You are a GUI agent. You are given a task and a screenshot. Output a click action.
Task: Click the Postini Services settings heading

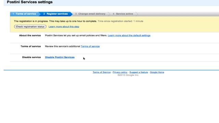[x=30, y=2]
